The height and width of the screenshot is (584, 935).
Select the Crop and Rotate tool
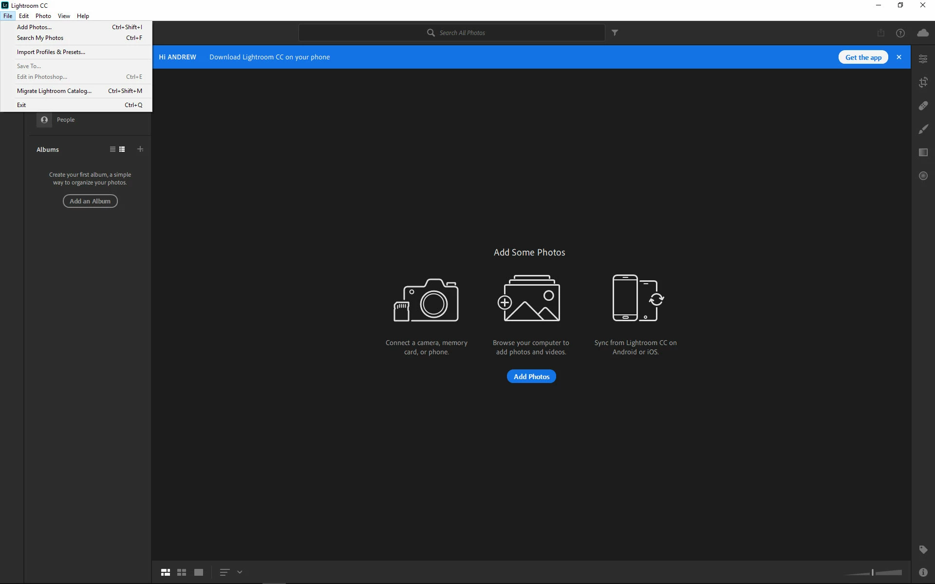tap(923, 82)
